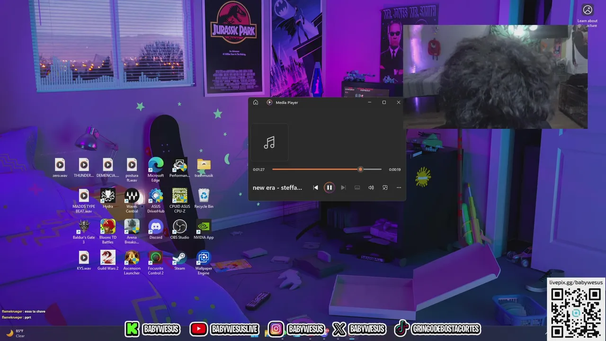Viewport: 606px width, 341px height.
Task: Click the 'new era - steffa...' track title
Action: tap(277, 188)
